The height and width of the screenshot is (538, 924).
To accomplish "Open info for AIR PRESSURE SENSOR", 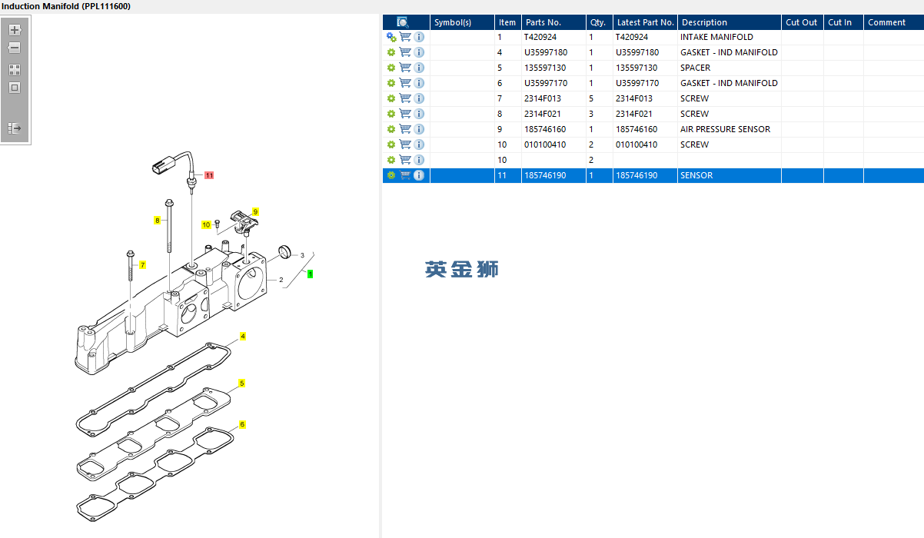I will click(x=419, y=129).
